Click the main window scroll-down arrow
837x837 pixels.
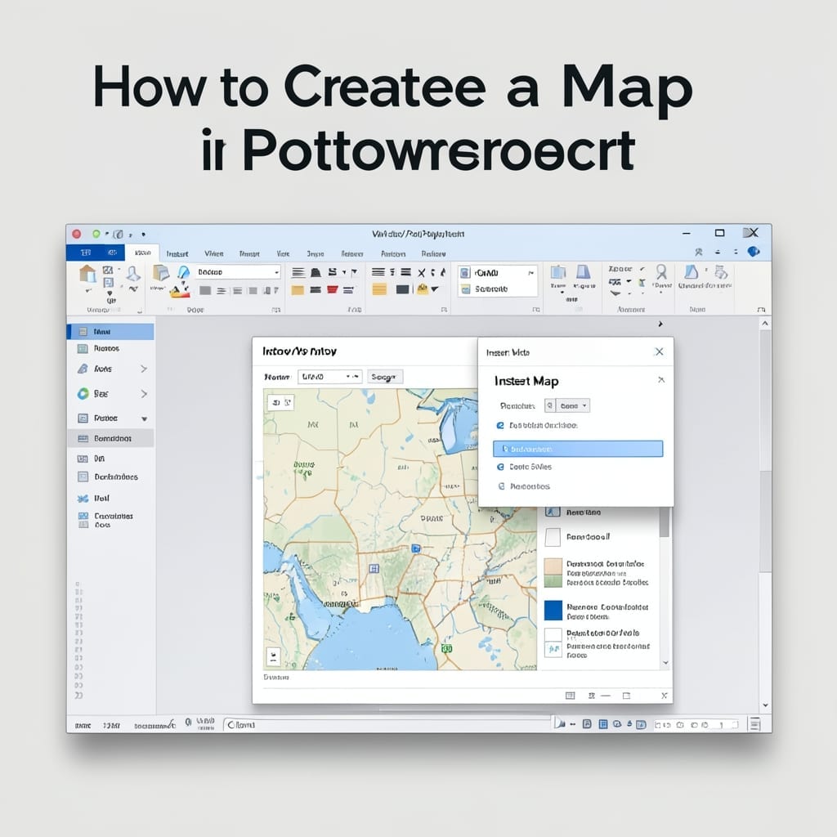click(765, 705)
